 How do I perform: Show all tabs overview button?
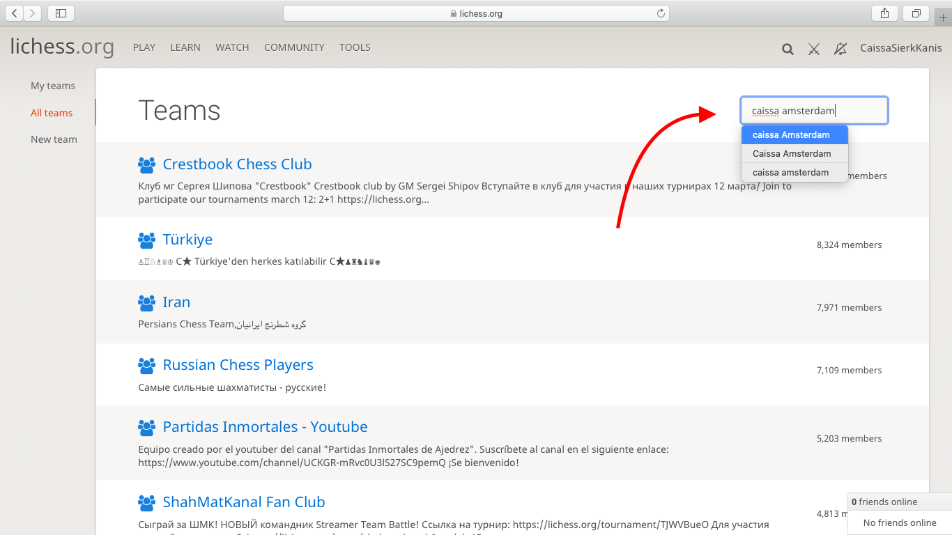pyautogui.click(x=916, y=13)
